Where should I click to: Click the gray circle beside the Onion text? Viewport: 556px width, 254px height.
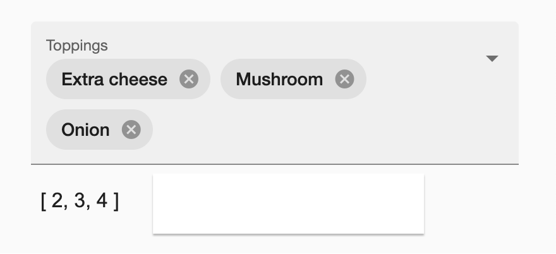(x=131, y=130)
